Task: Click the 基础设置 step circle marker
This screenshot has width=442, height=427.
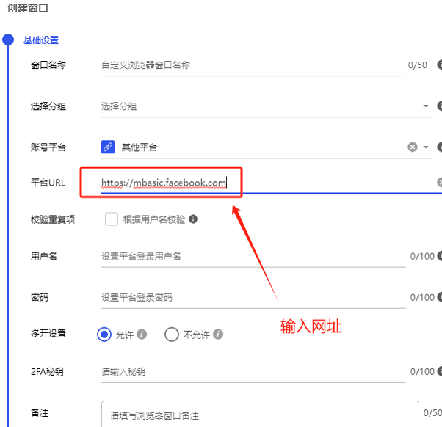Action: [x=8, y=40]
